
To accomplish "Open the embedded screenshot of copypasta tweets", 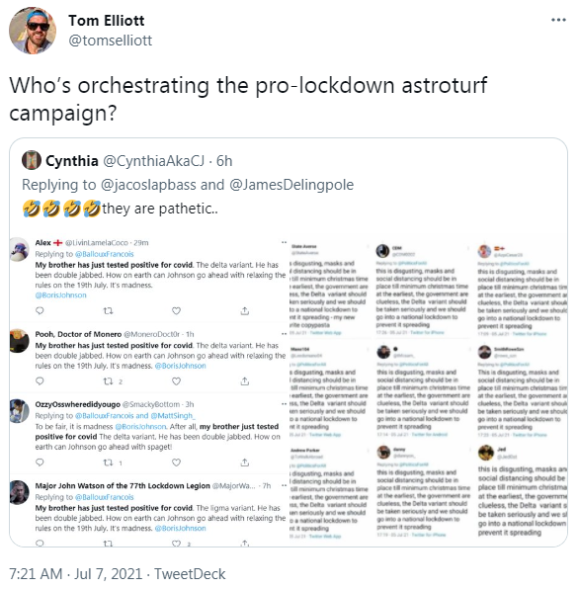I will click(428, 390).
